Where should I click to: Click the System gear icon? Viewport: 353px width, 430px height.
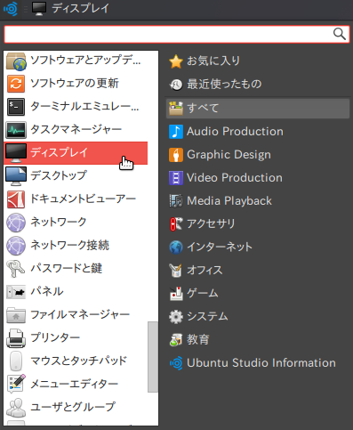(176, 317)
